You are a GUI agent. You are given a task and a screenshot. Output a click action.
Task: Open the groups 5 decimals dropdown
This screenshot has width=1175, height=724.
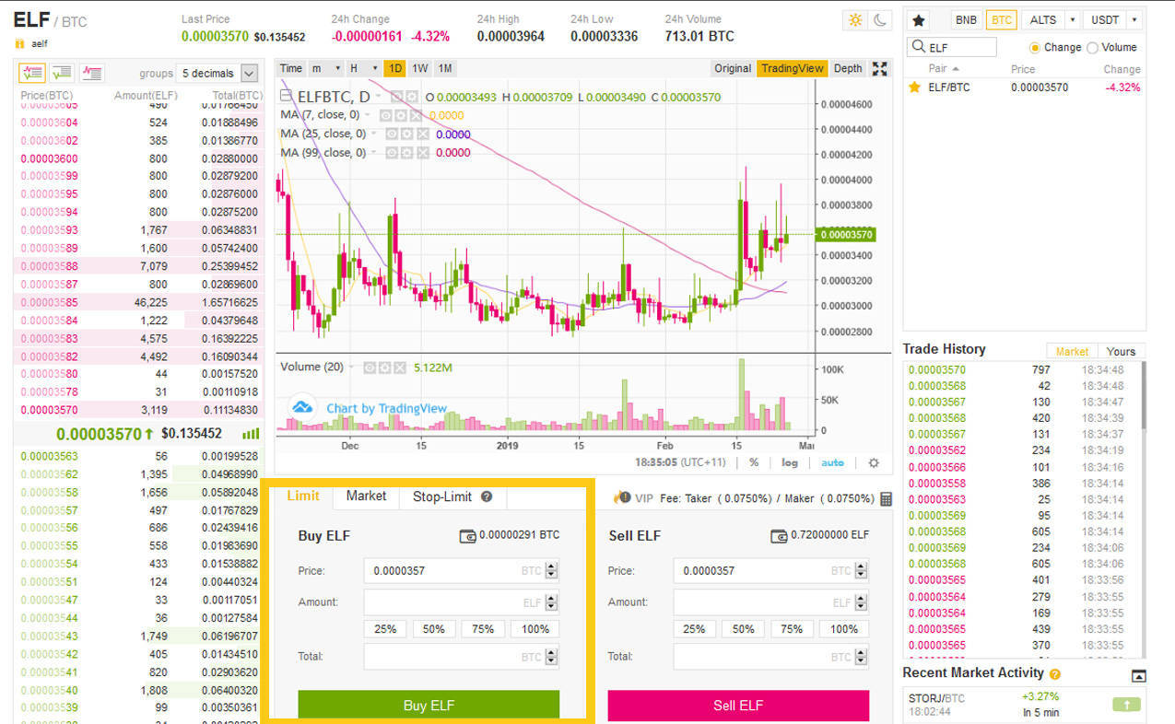218,73
